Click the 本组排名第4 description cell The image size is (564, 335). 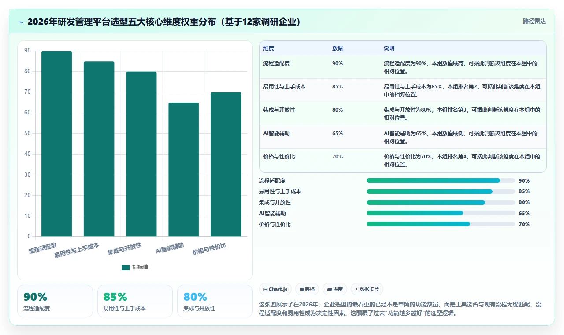tap(462, 161)
